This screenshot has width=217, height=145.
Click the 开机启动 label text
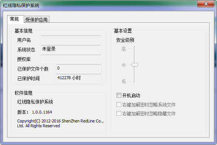click(x=131, y=95)
